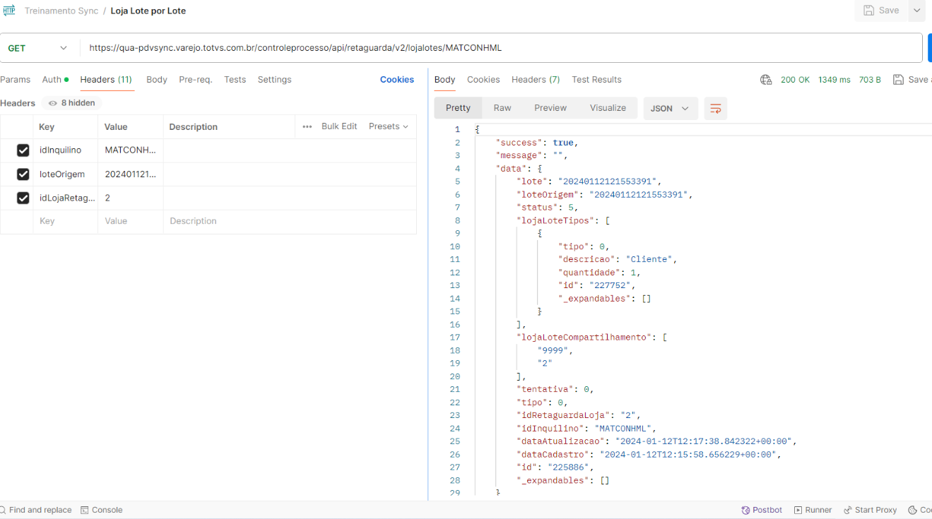Click Find and replace in footer
This screenshot has height=519, width=932.
(x=35, y=510)
